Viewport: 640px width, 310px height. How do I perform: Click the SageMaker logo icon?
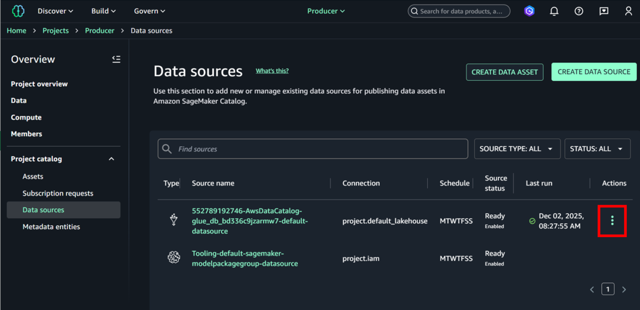click(18, 11)
